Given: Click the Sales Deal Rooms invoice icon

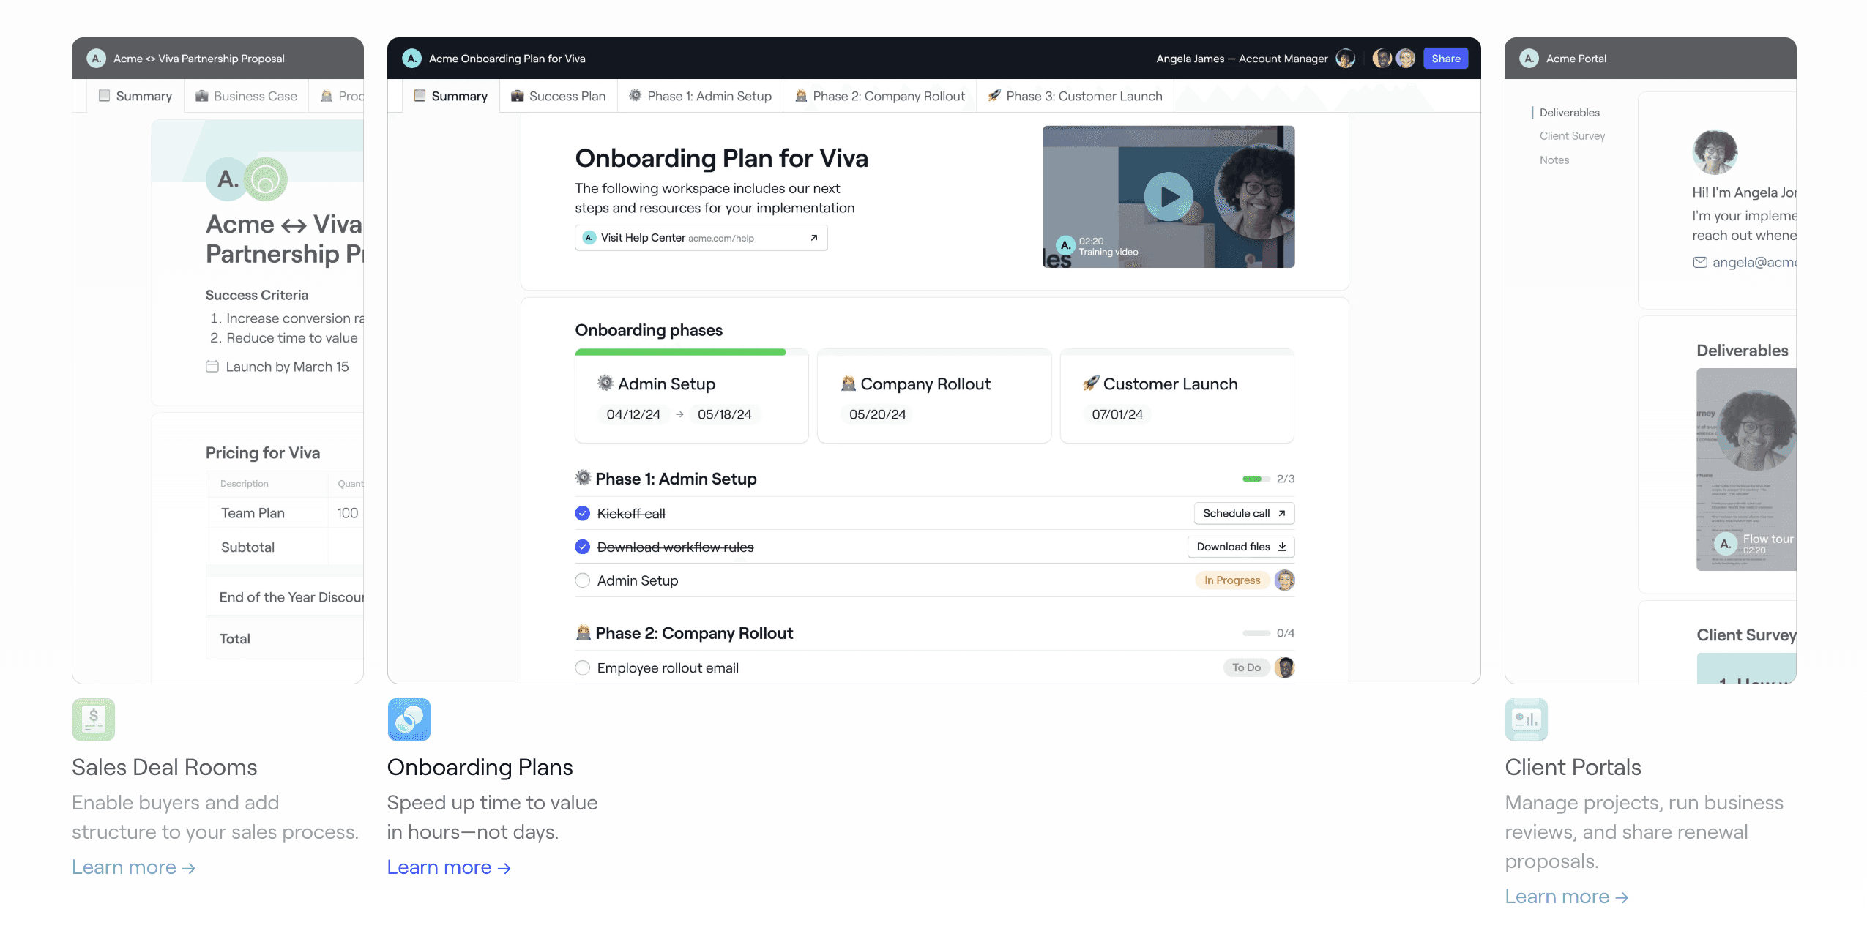Looking at the screenshot, I should click(93, 719).
